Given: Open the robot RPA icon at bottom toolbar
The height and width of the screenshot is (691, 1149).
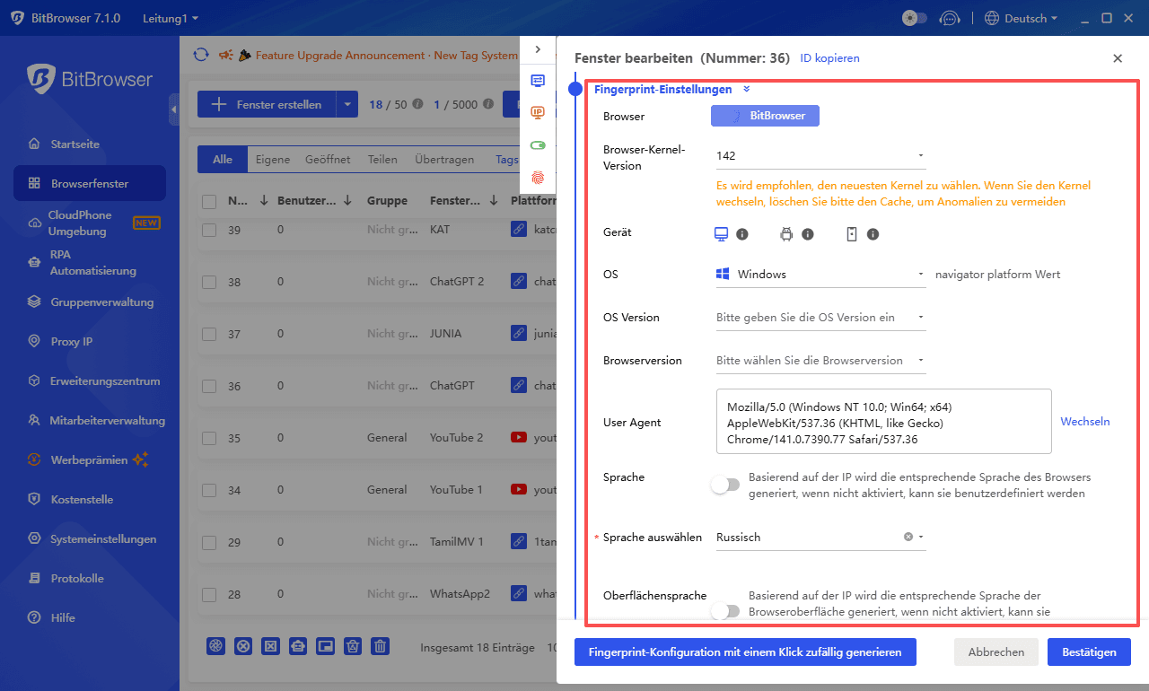Looking at the screenshot, I should pyautogui.click(x=297, y=645).
